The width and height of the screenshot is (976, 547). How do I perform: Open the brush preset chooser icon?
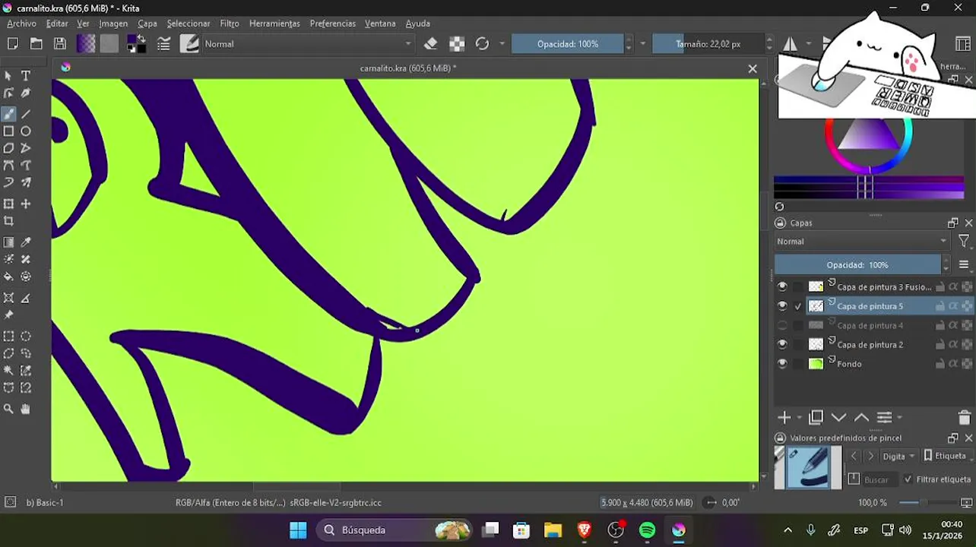pos(189,44)
